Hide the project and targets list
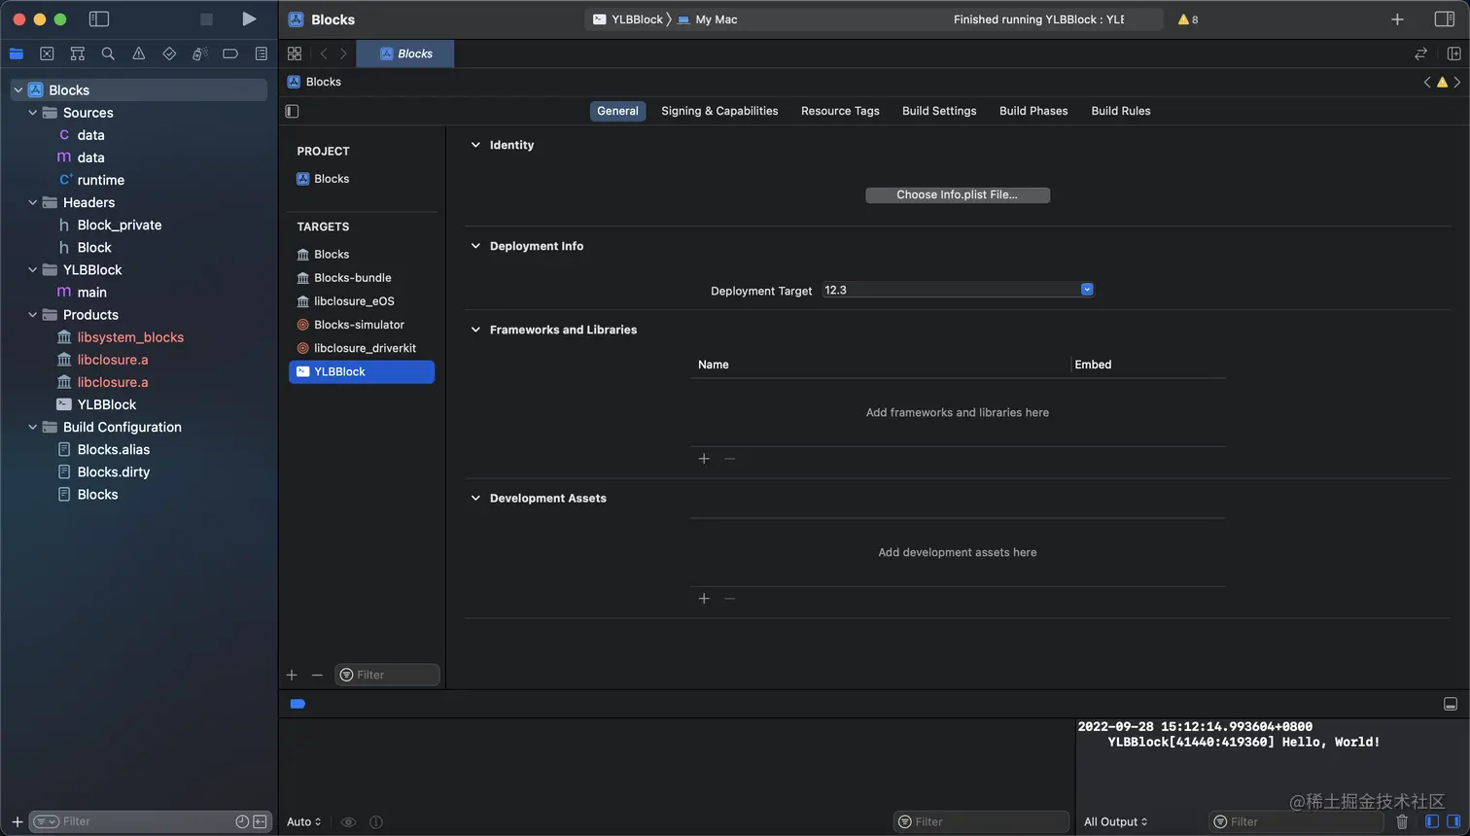 292,111
